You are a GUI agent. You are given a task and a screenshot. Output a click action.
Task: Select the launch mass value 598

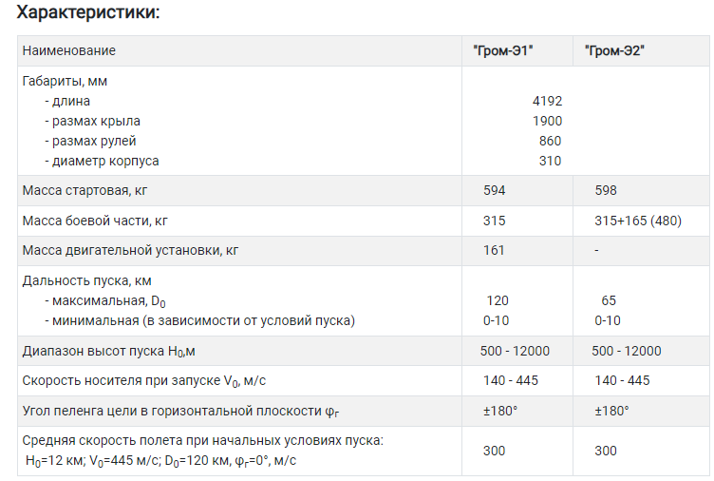tap(606, 190)
